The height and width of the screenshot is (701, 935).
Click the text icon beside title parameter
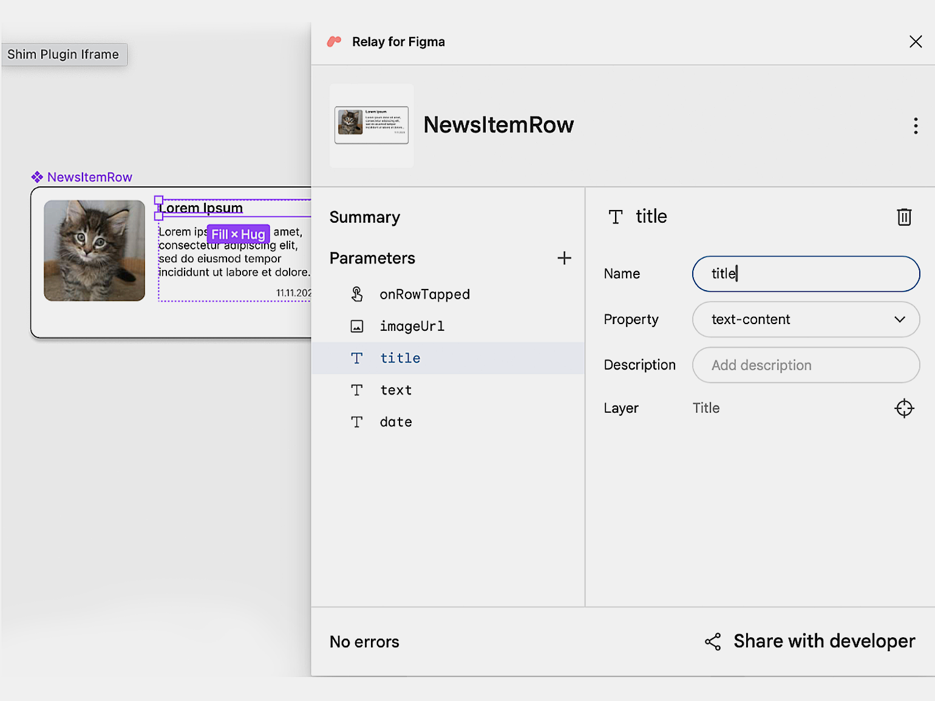click(x=357, y=358)
